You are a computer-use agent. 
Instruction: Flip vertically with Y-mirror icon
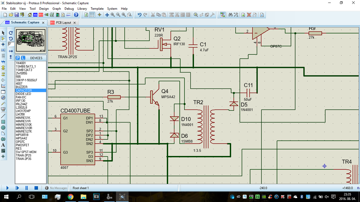pos(11,57)
